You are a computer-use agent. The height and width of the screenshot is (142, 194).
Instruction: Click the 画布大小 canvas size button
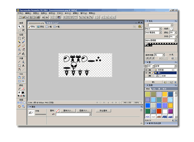click(x=68, y=110)
